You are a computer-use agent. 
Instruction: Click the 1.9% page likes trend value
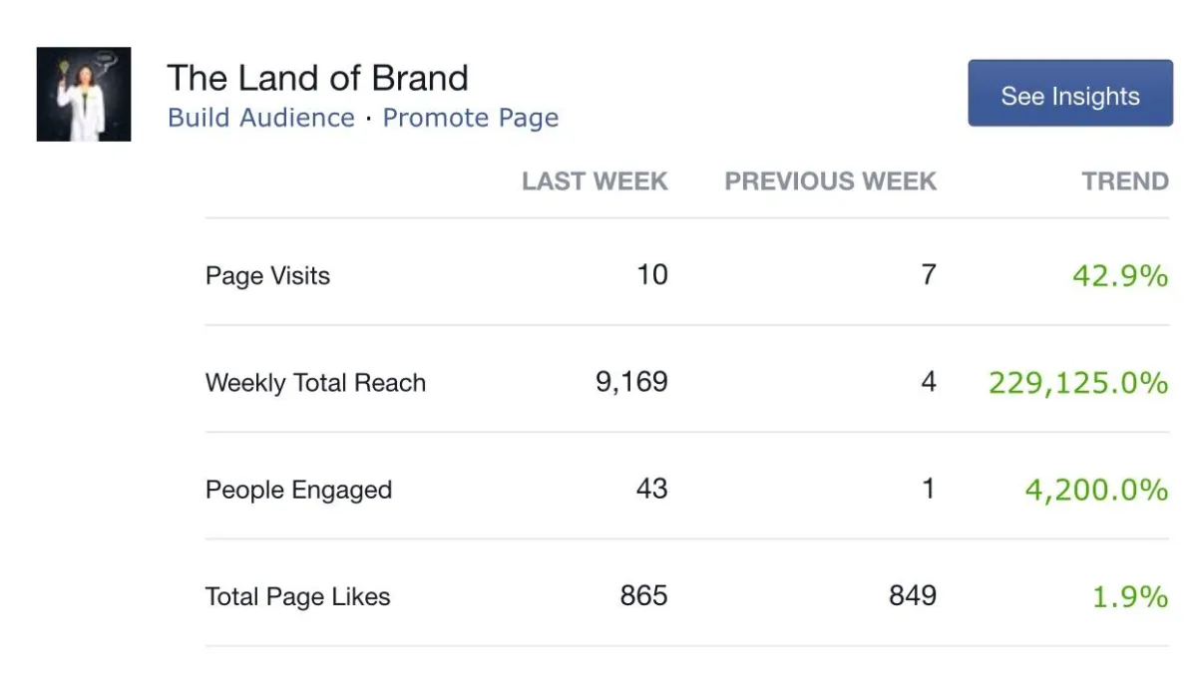coord(1130,596)
